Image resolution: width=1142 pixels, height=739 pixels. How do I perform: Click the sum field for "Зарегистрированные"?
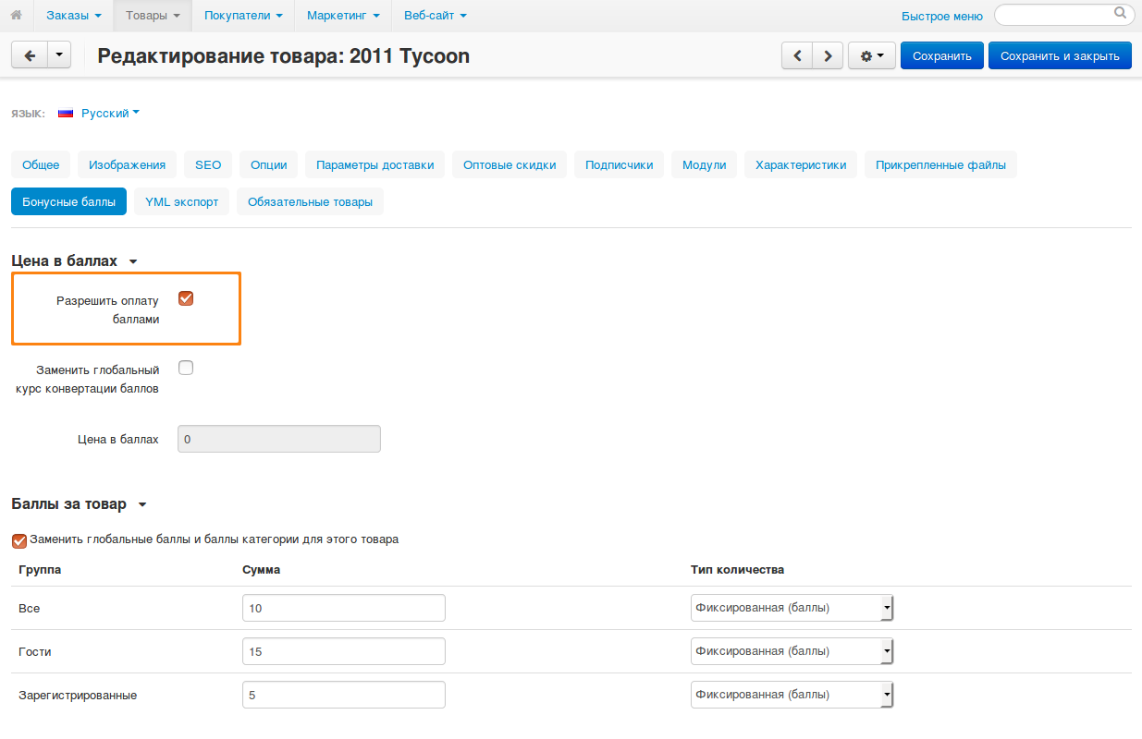(343, 695)
